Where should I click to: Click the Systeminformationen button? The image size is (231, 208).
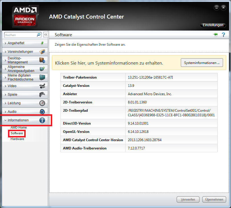click(202, 63)
